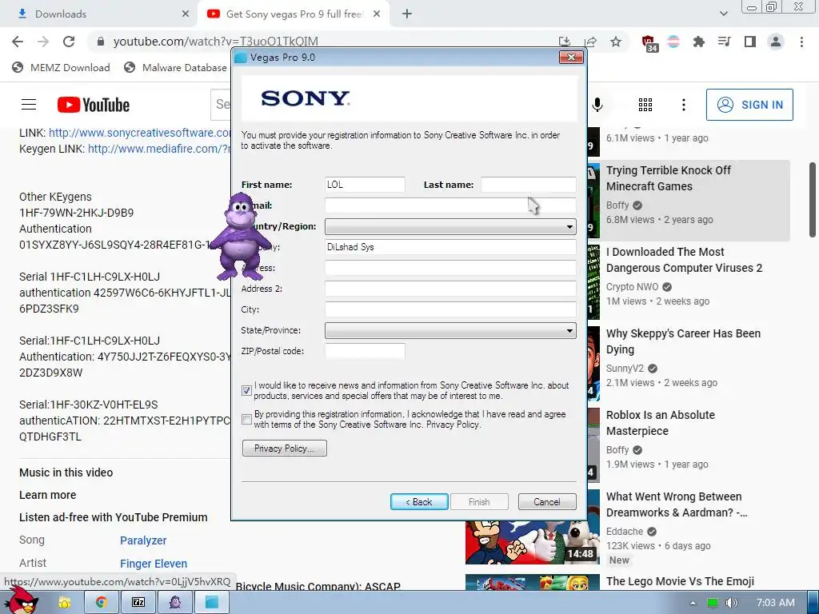Open Chrome from the taskbar
This screenshot has height=614, width=819.
point(102,603)
